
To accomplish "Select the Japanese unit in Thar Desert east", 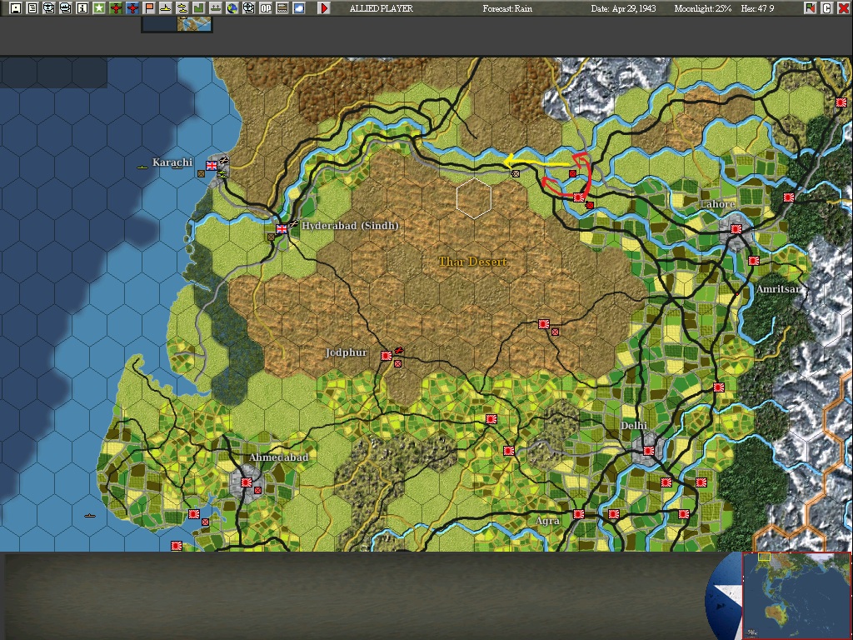I will [x=543, y=324].
